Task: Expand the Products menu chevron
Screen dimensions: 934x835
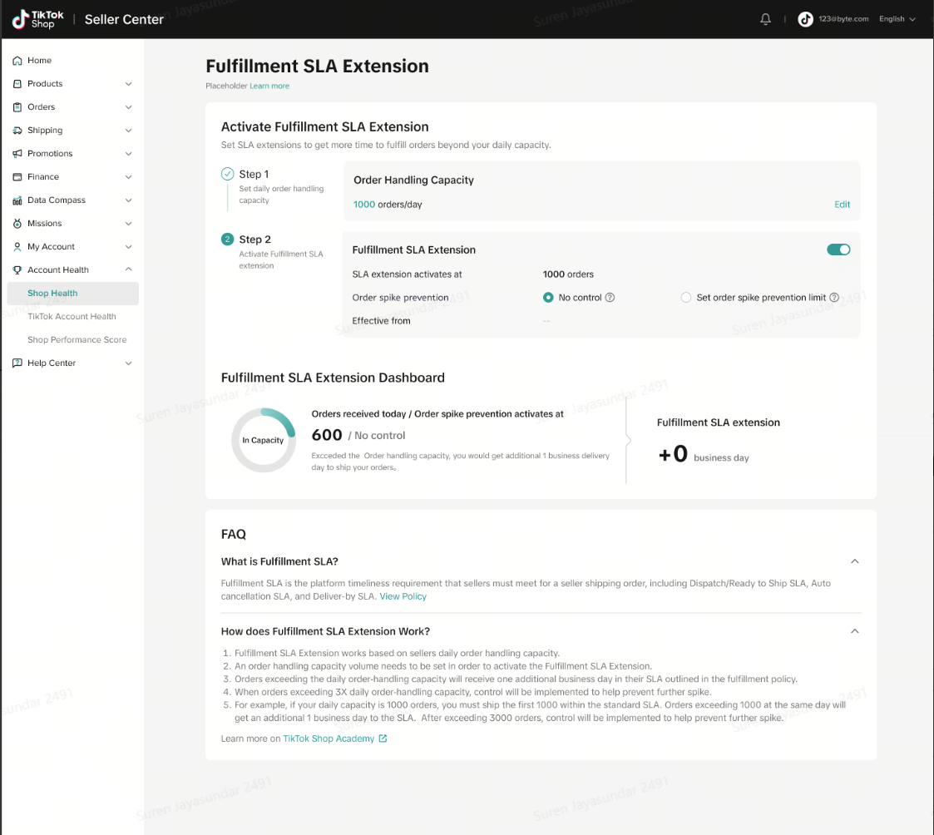Action: (128, 84)
